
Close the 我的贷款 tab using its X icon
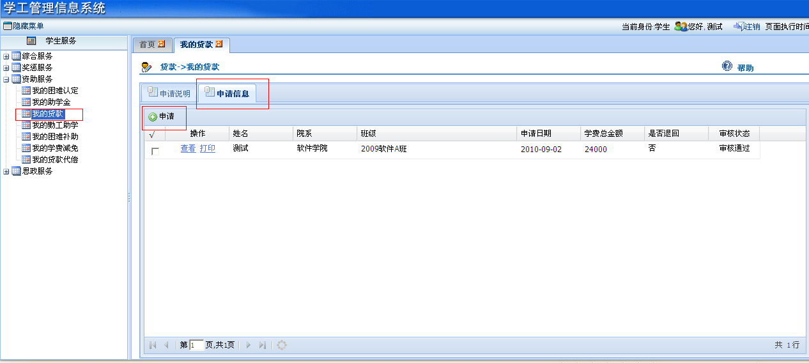(219, 44)
